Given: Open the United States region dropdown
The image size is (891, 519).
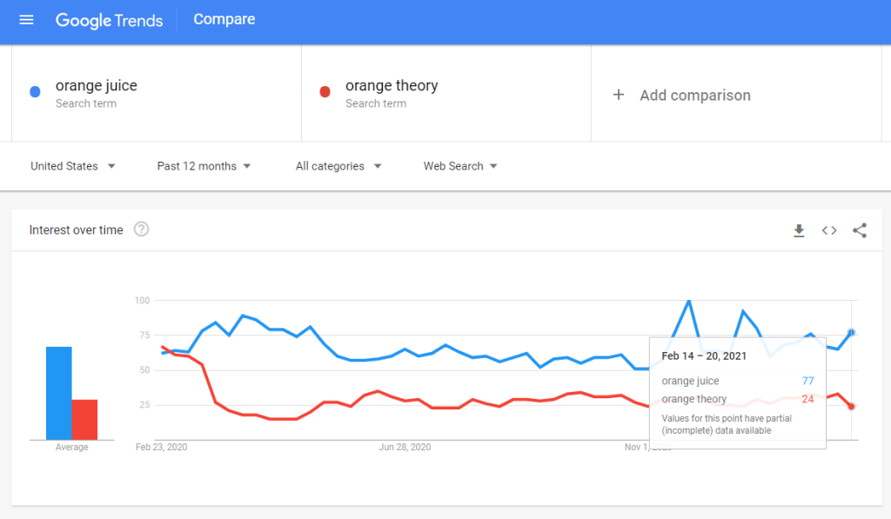Looking at the screenshot, I should (x=73, y=166).
